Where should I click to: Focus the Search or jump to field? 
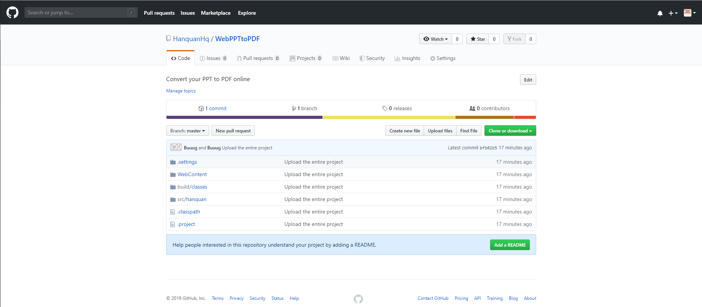81,12
